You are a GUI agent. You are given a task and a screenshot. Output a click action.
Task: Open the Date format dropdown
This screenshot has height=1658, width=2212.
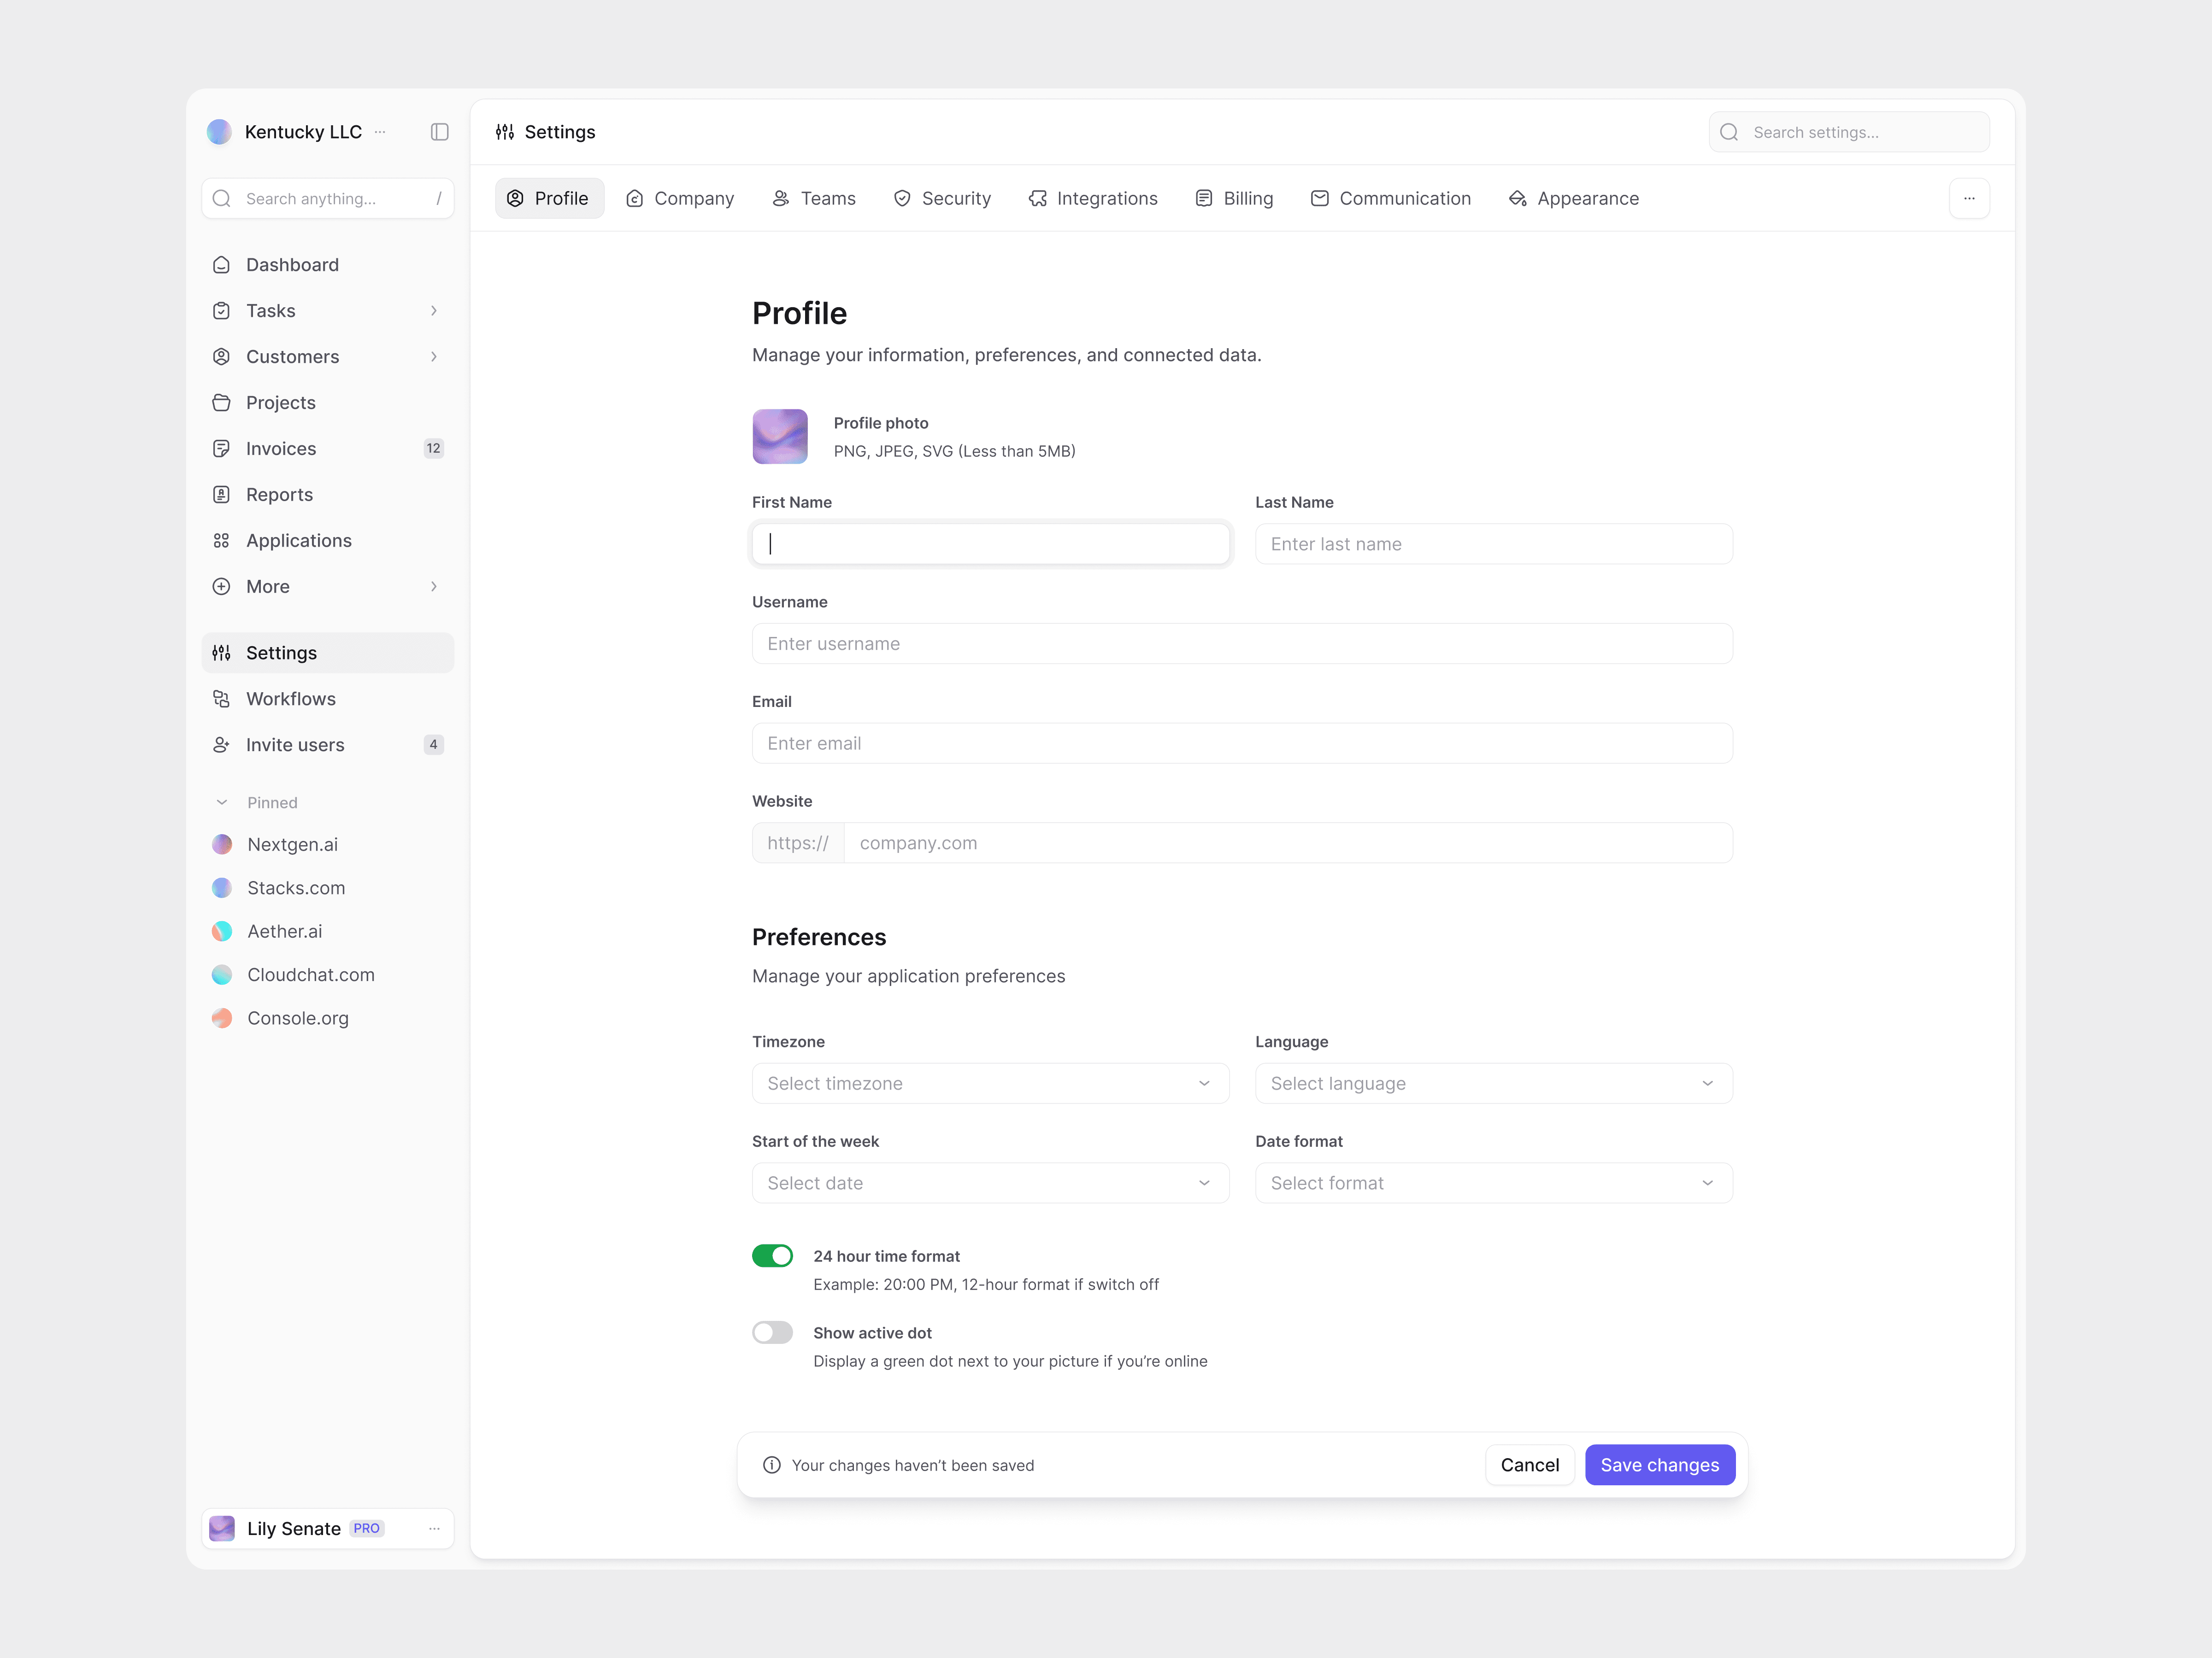tap(1493, 1183)
